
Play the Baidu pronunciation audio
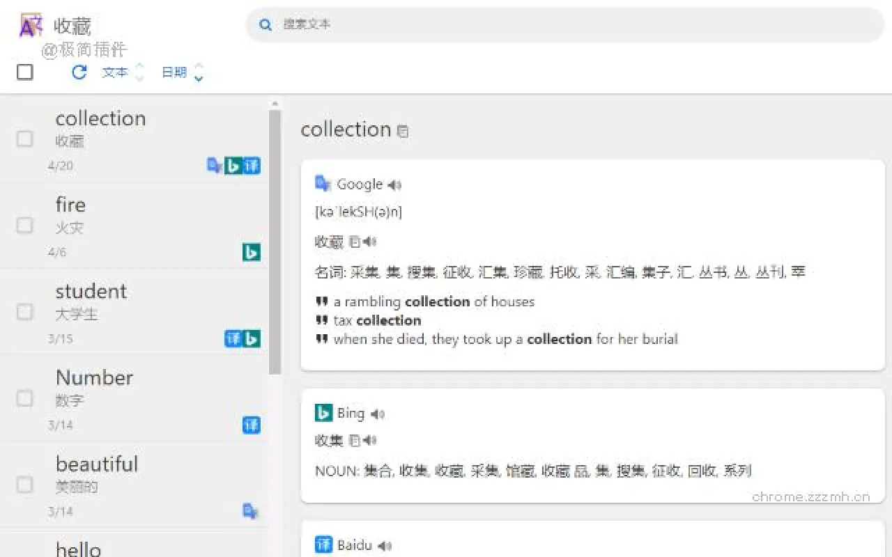pyautogui.click(x=384, y=544)
